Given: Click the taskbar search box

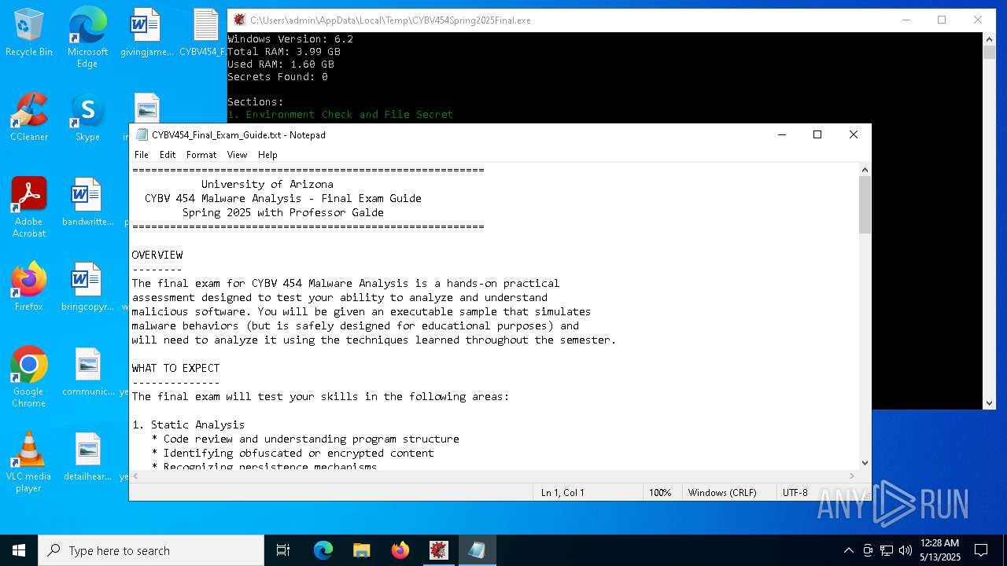Looking at the screenshot, I should (x=151, y=550).
